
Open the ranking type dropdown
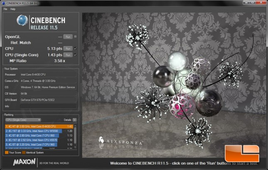[23, 120]
